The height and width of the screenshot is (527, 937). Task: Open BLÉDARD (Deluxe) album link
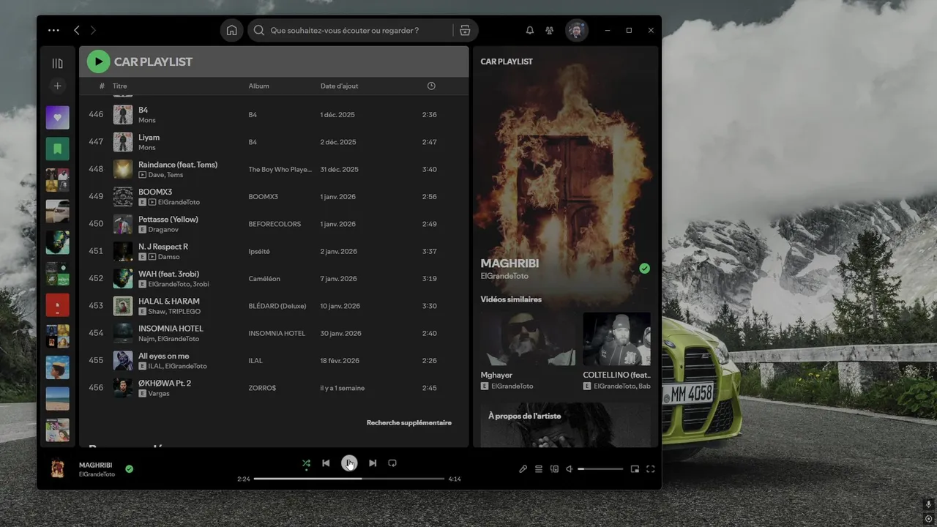(277, 306)
